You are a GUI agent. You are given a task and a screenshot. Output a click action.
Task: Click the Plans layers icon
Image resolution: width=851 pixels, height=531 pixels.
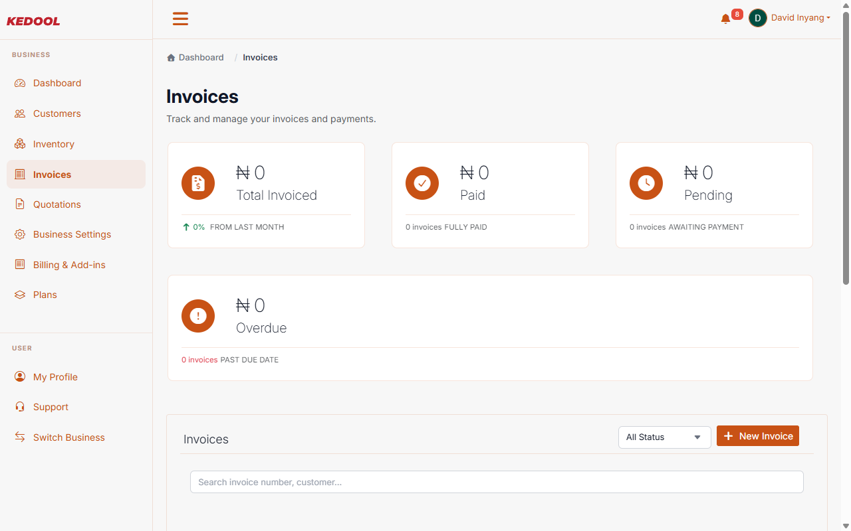(20, 295)
